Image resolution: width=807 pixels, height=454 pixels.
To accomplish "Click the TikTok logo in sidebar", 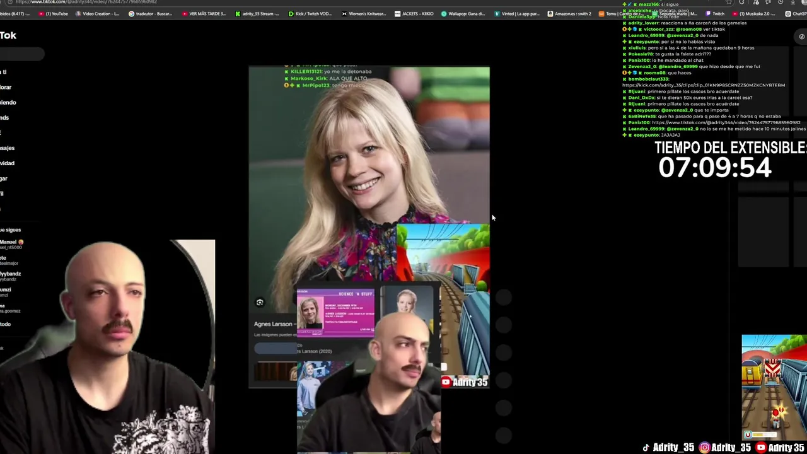I will click(8, 35).
